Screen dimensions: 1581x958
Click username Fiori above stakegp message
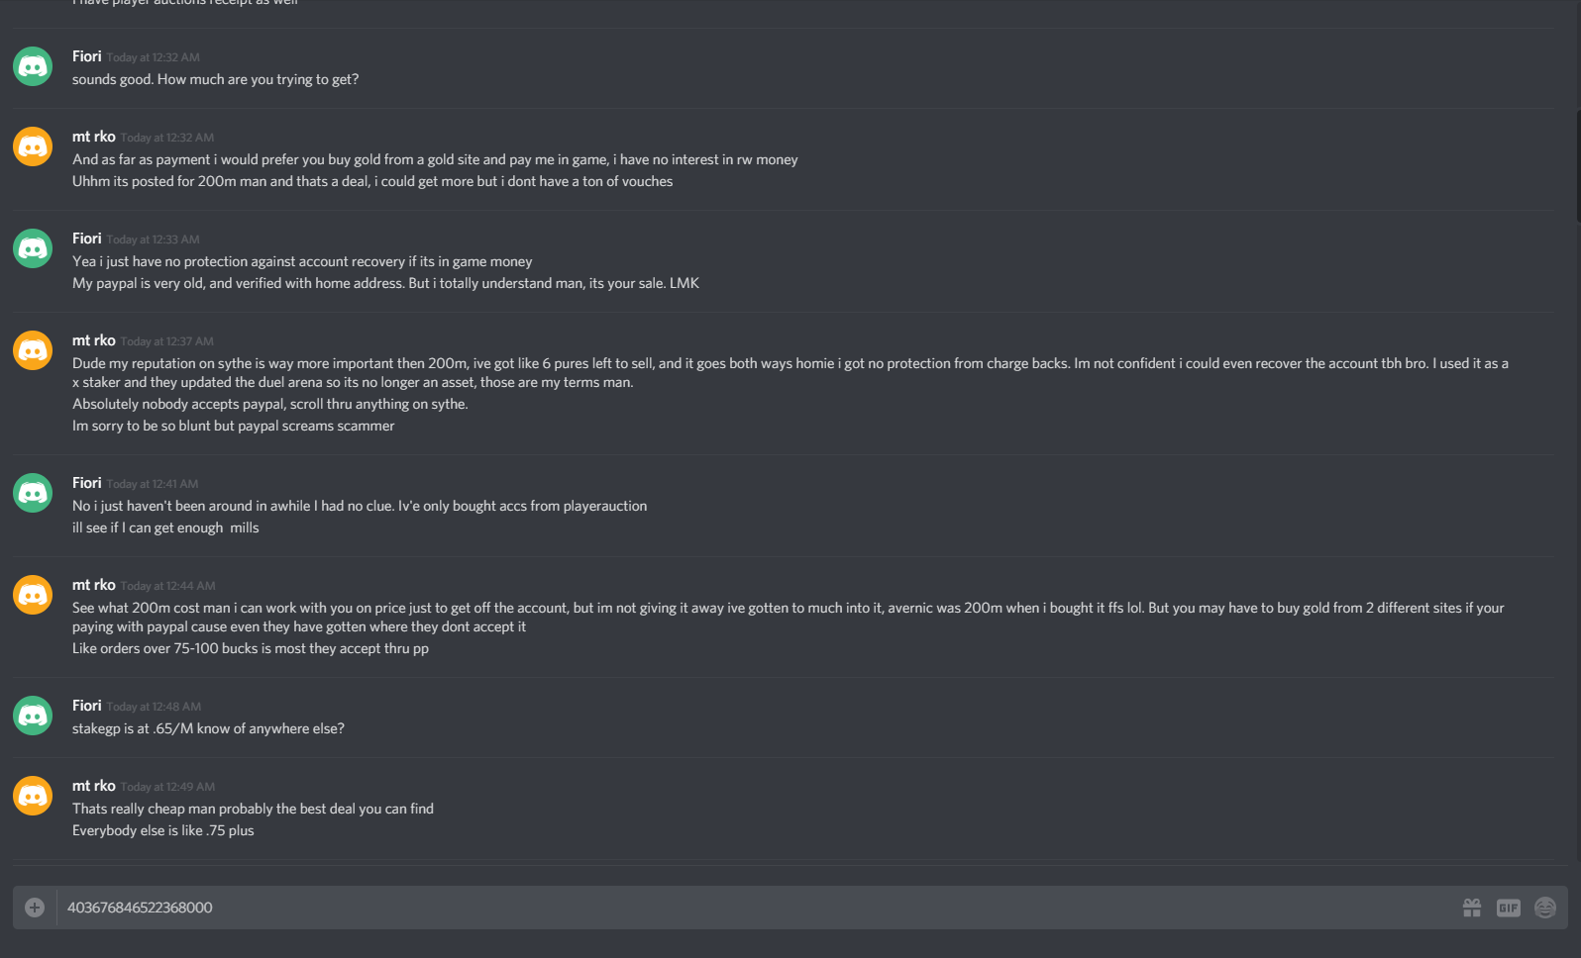87,706
